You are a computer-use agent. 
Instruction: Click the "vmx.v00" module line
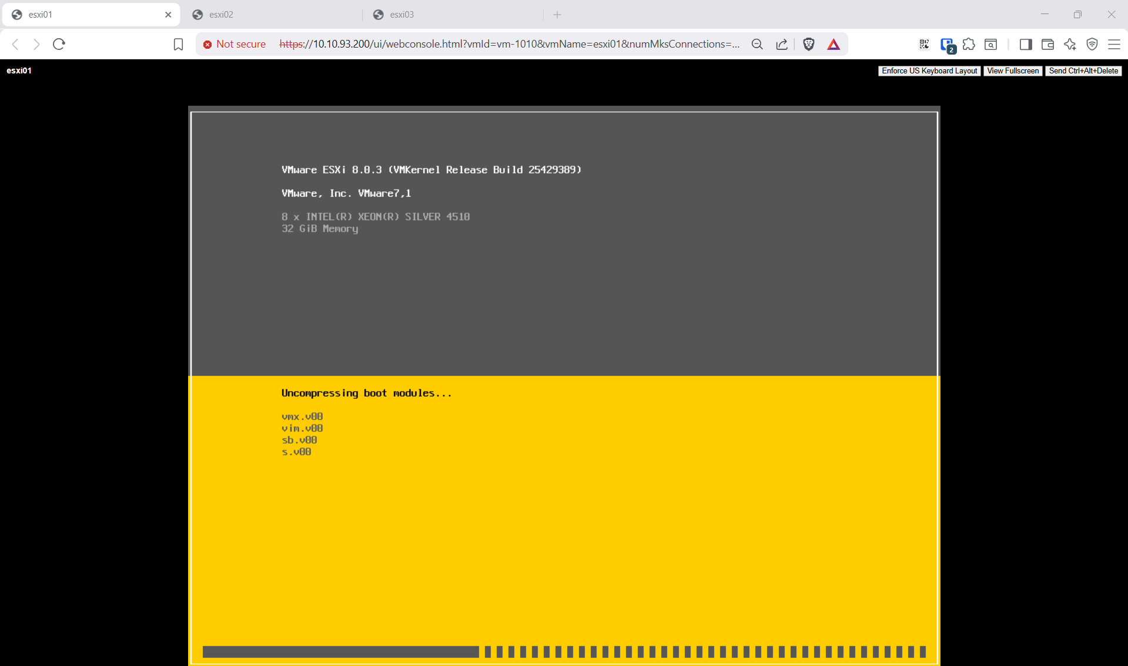pyautogui.click(x=302, y=416)
